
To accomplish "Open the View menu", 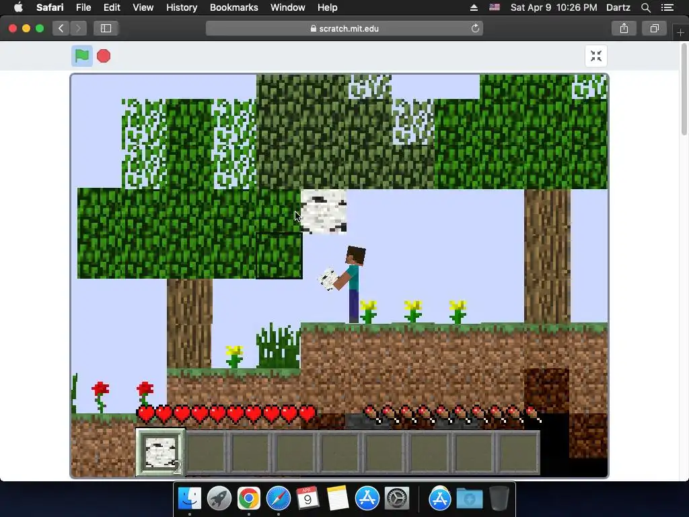I will coord(143,7).
